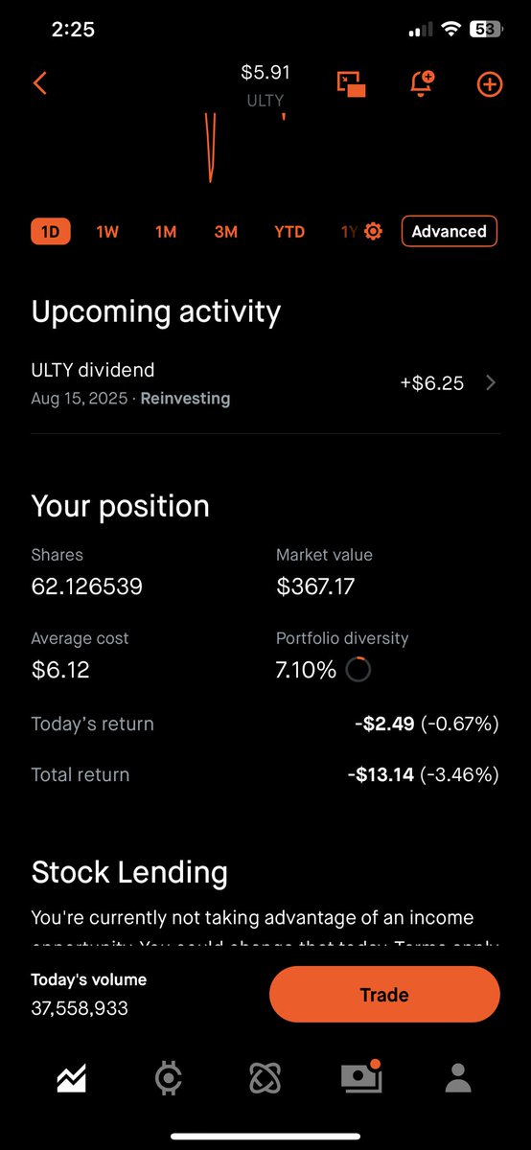Switch chart range to 1M
Viewport: 531px width, 1150px height.
click(166, 232)
